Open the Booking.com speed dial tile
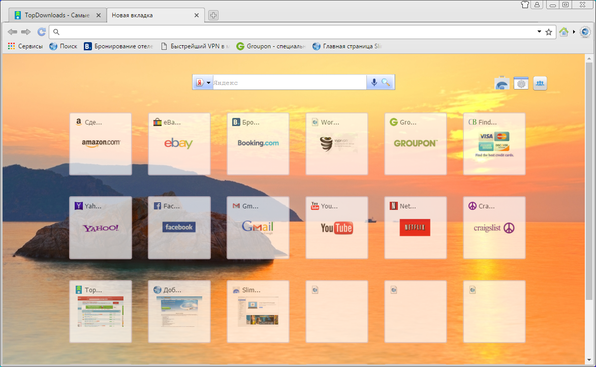The width and height of the screenshot is (596, 367). [x=258, y=144]
